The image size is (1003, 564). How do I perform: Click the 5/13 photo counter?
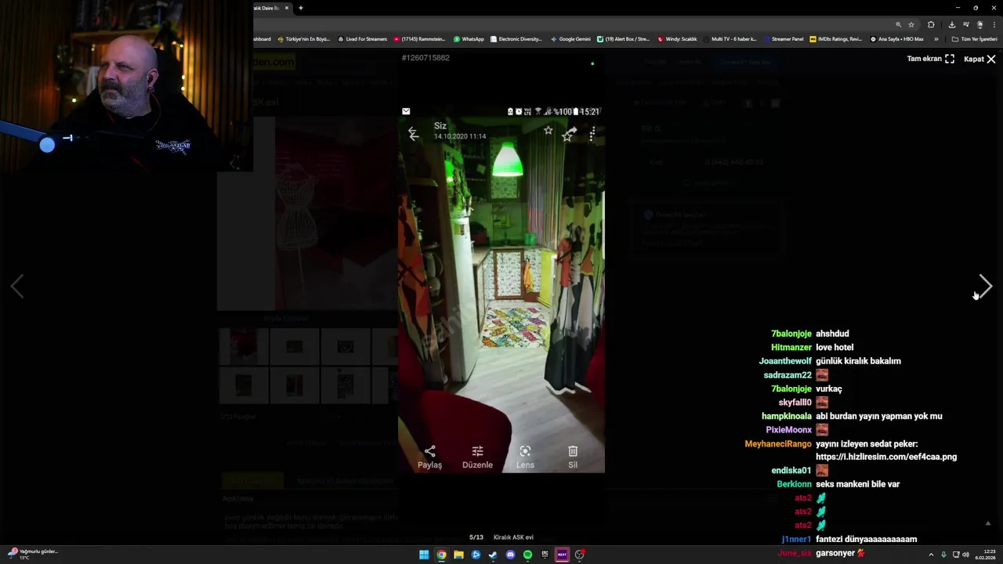pyautogui.click(x=476, y=537)
